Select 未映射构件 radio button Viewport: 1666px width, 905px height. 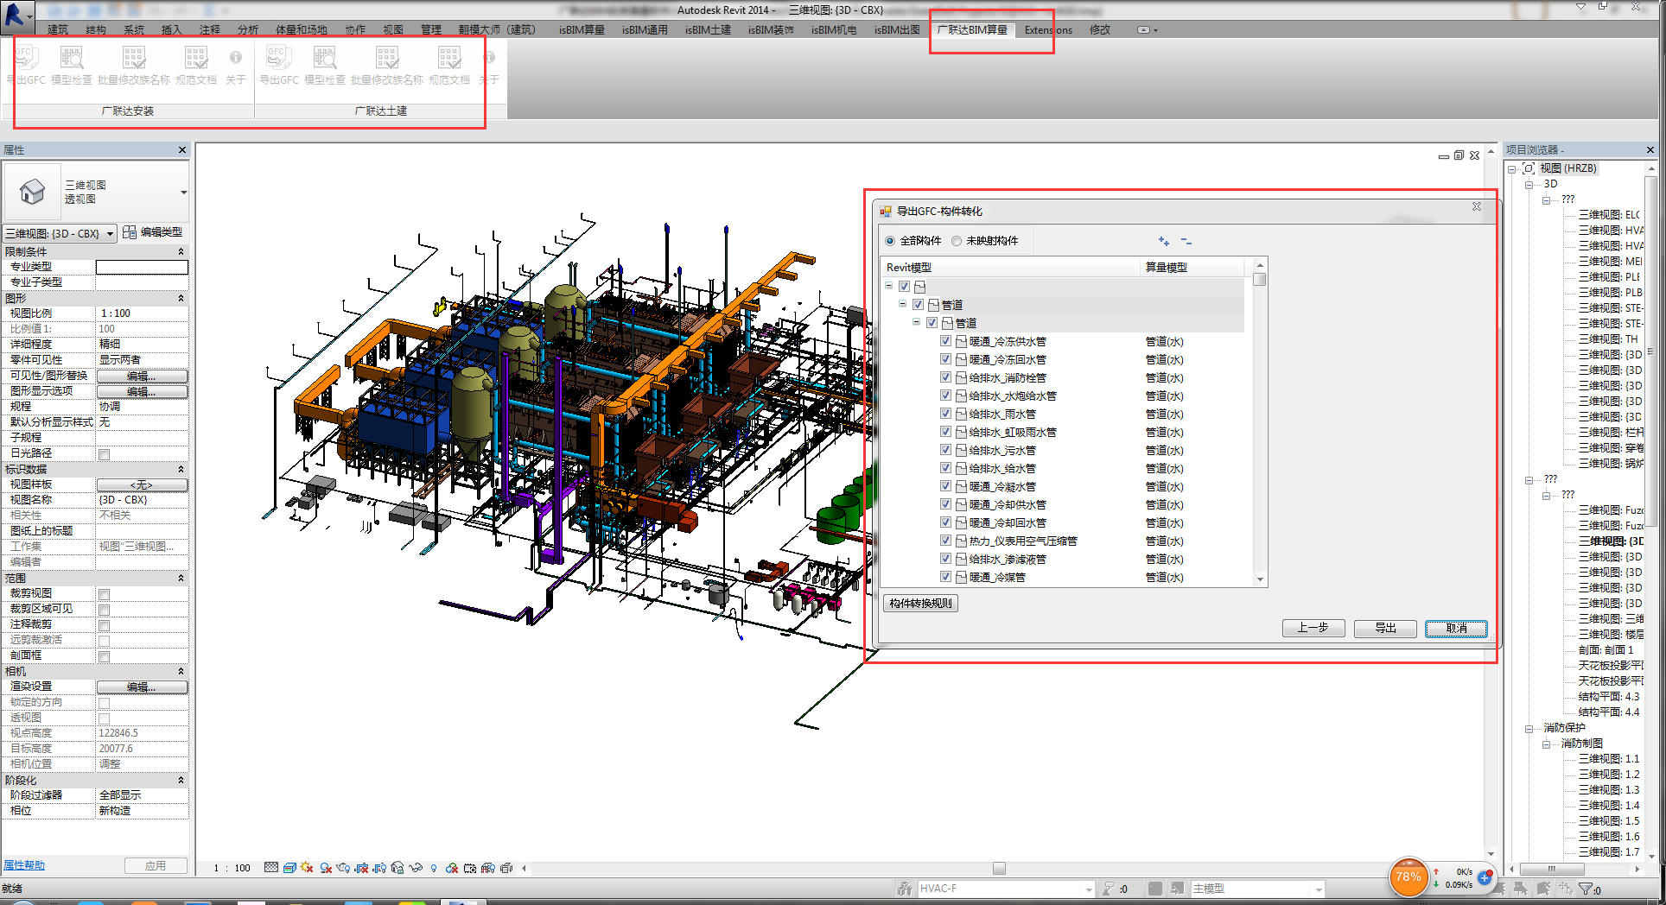[x=957, y=241]
